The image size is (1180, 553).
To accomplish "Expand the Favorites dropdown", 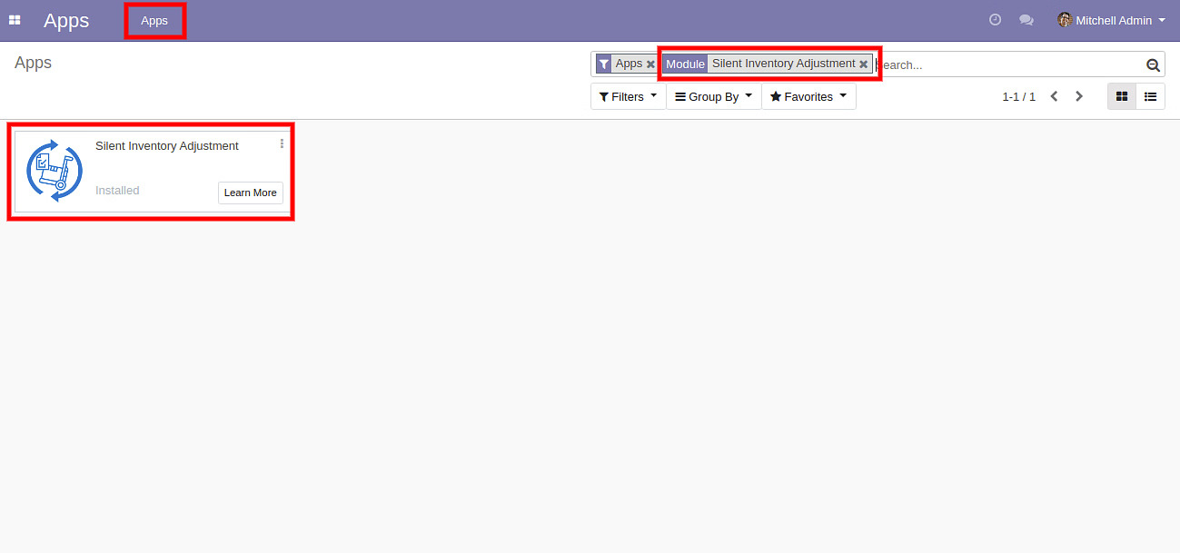I will click(808, 96).
